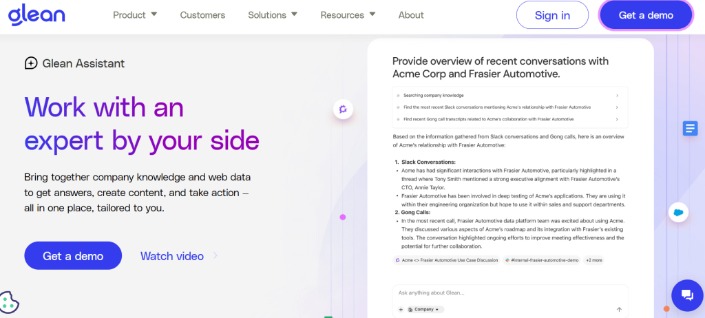
Task: Expand the Searching company knowledge step
Action: coord(510,96)
